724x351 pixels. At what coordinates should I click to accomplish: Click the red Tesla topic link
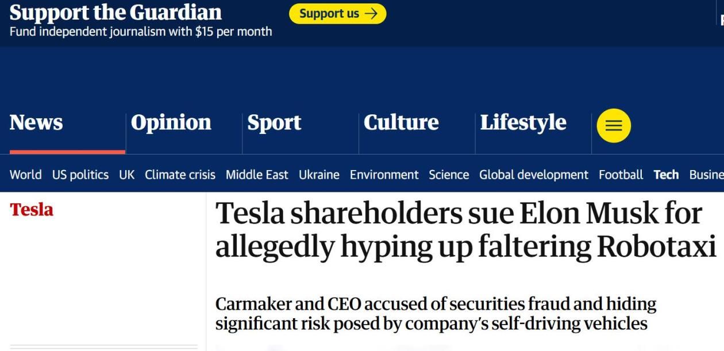[32, 210]
